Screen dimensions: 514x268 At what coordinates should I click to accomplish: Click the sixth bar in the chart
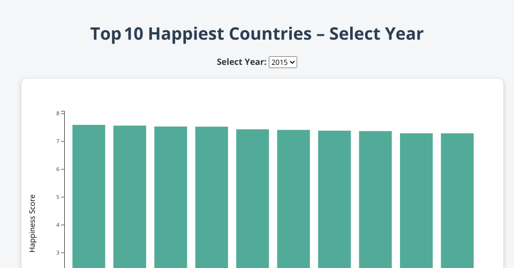[293, 198]
